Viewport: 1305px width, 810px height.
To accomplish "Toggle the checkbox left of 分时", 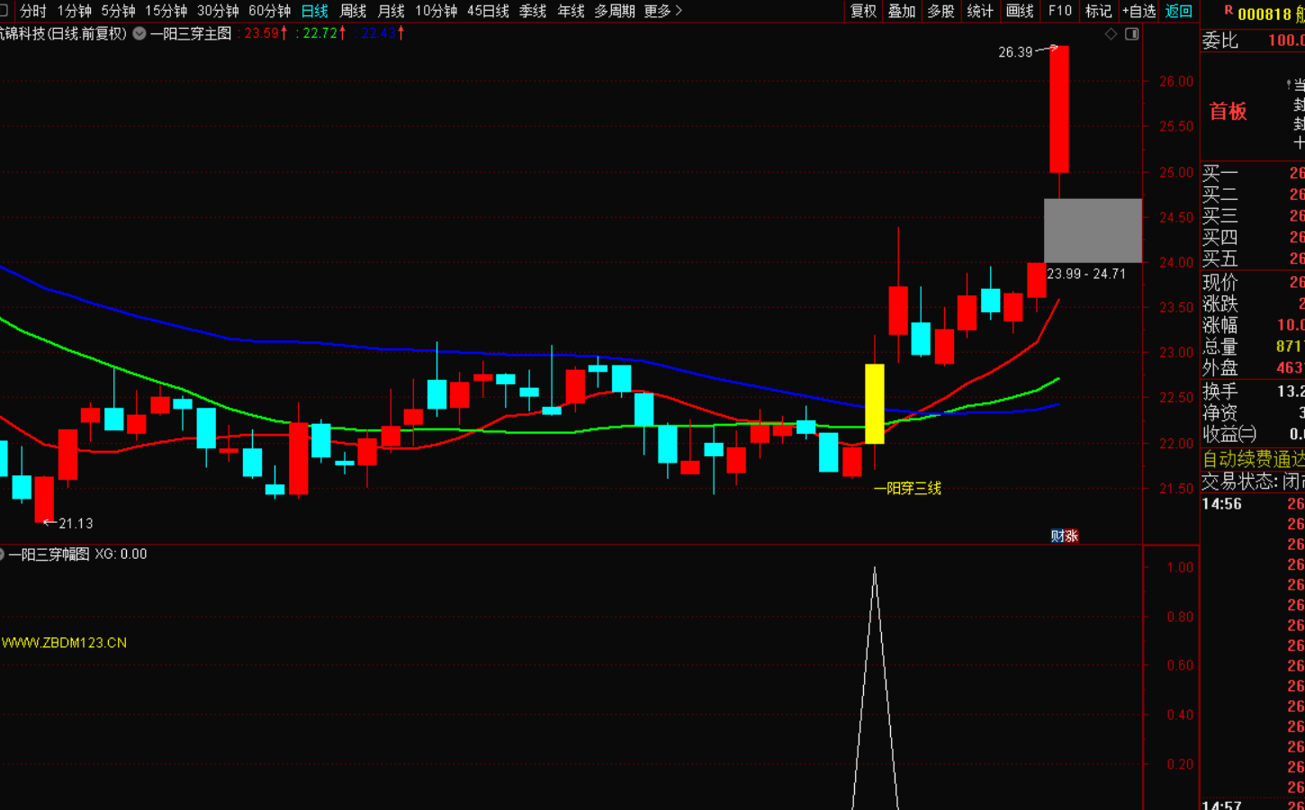I will pyautogui.click(x=4, y=11).
